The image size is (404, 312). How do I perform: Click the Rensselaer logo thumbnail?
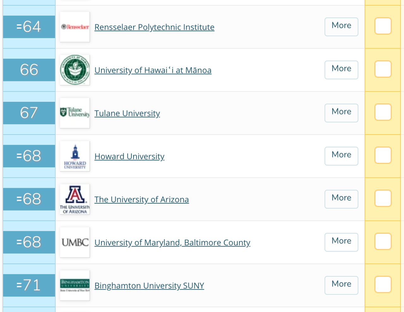[x=75, y=27]
